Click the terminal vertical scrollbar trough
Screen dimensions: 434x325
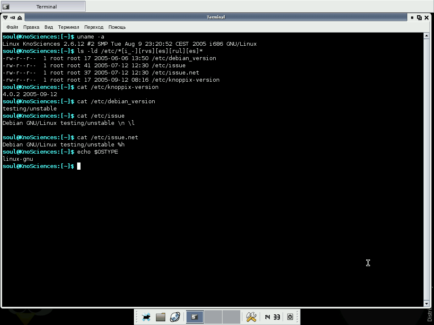point(426,170)
